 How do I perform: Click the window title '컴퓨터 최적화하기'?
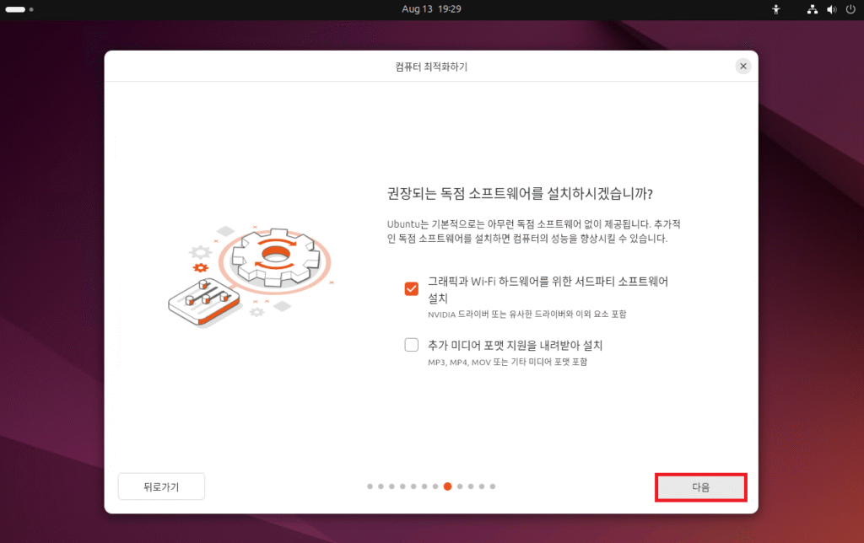click(x=431, y=67)
